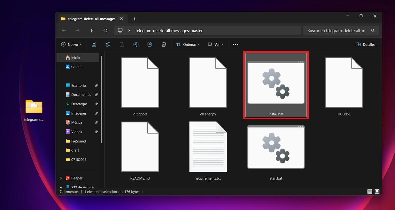Toggle the Detalles pane
Screen dimensions: 395x210
pyautogui.click(x=365, y=44)
